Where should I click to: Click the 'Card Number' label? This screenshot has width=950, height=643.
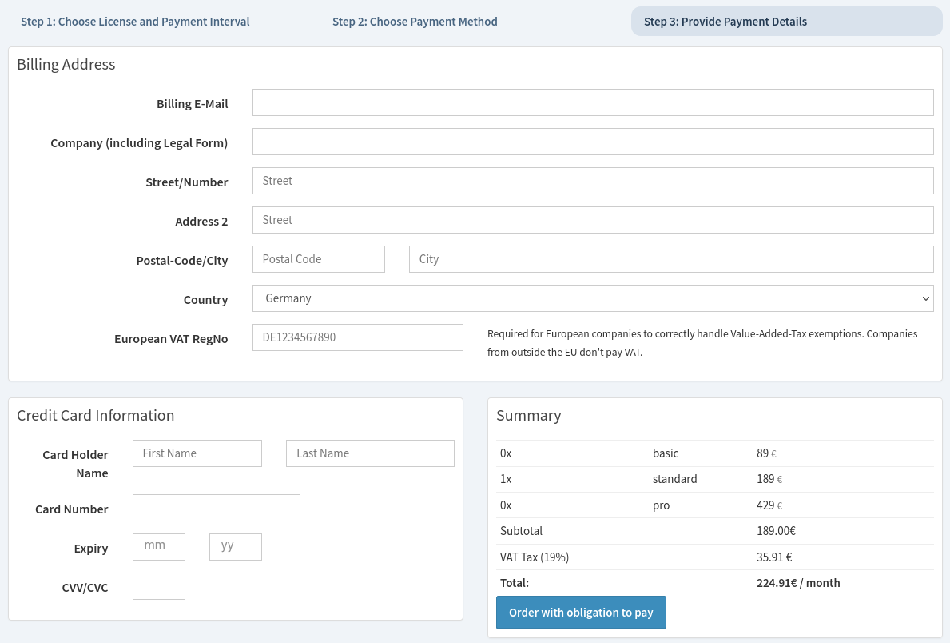tap(71, 509)
